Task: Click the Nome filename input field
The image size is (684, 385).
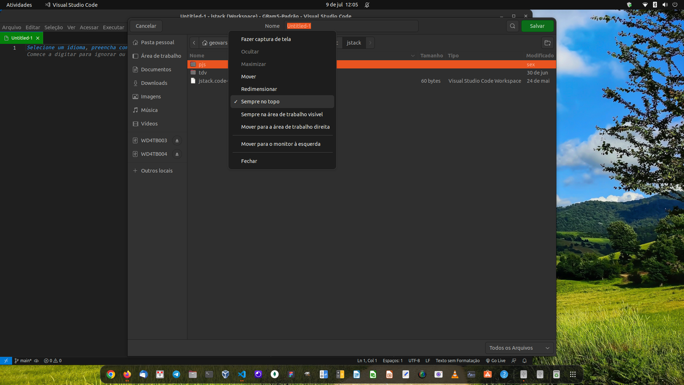Action: 351,26
